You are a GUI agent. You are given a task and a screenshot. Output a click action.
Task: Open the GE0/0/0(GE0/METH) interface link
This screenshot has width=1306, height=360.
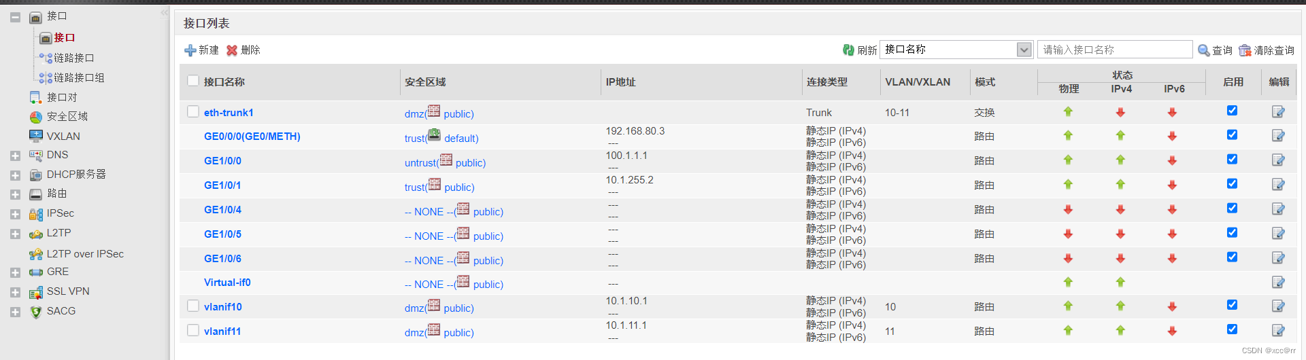coord(252,137)
